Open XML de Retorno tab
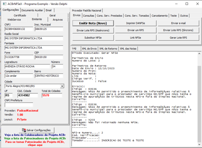The width and height of the screenshot is (202, 148). click(x=108, y=49)
